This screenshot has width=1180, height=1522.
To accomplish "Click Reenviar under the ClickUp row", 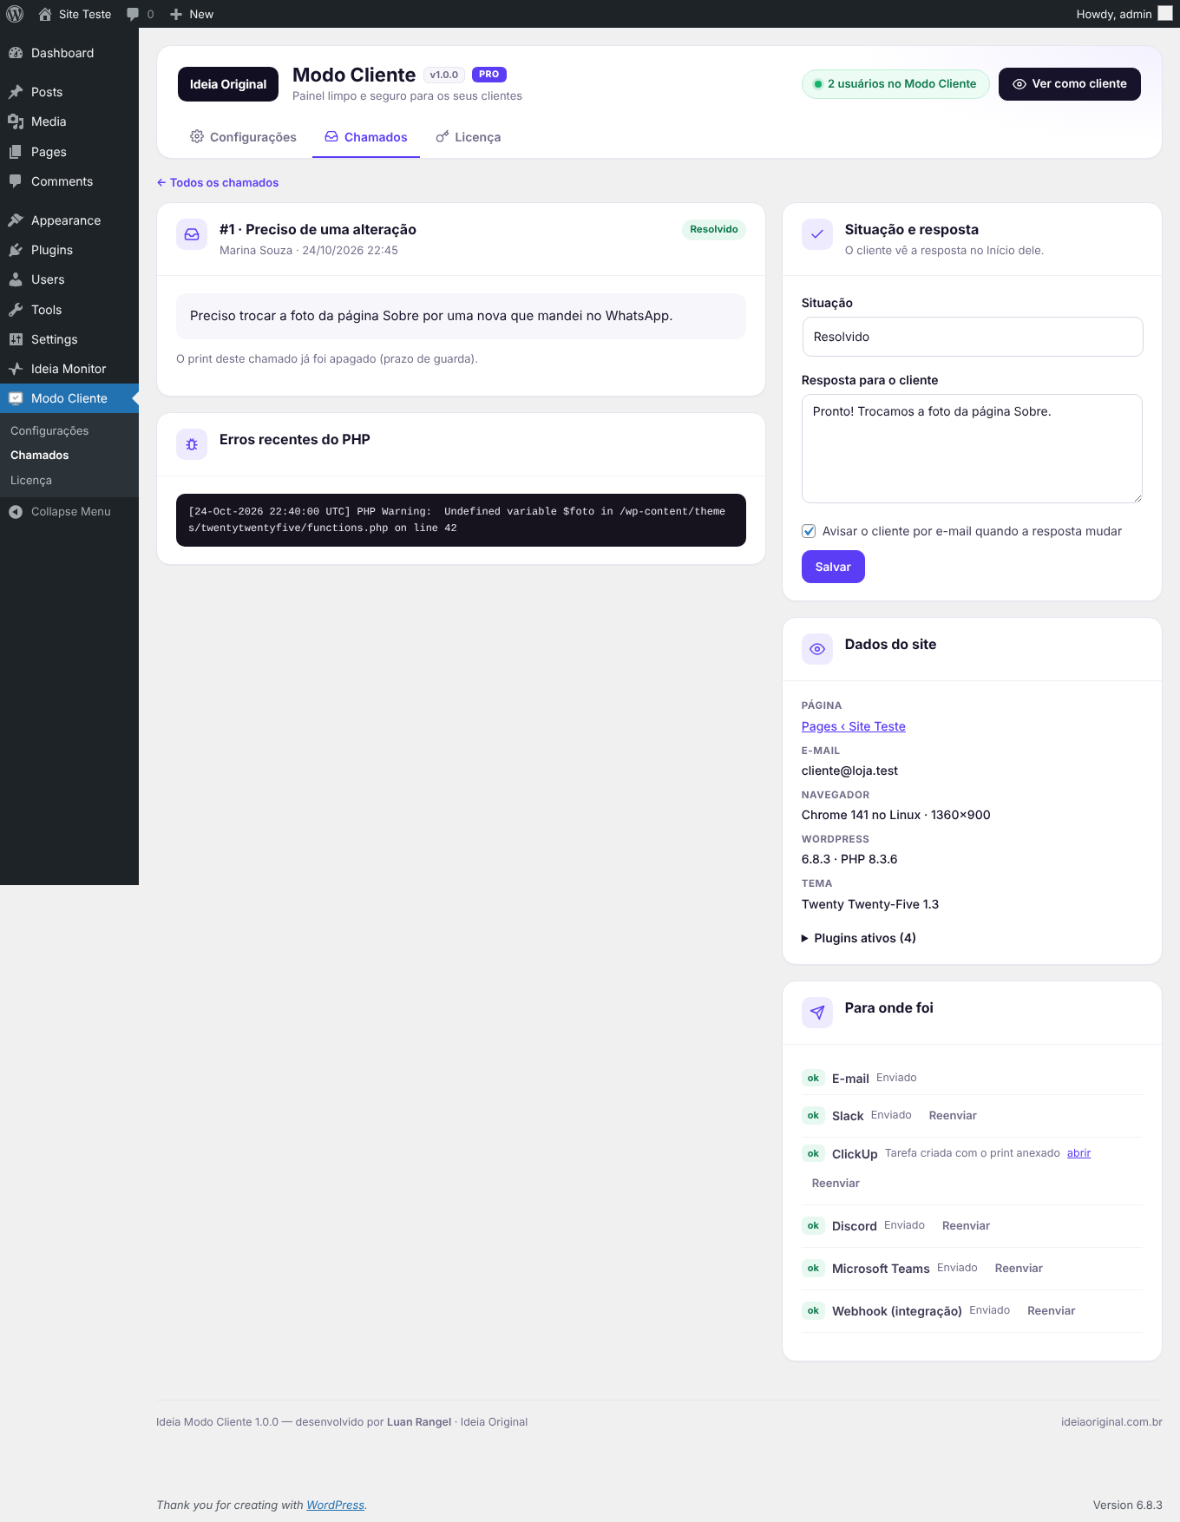I will (836, 1184).
